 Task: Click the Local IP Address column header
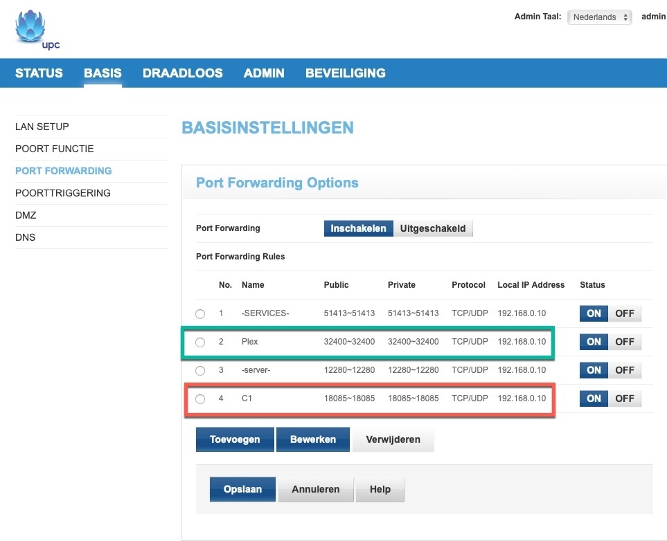[x=531, y=285]
